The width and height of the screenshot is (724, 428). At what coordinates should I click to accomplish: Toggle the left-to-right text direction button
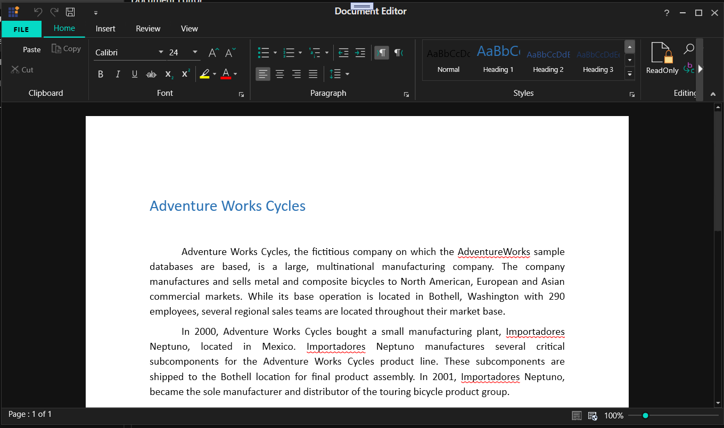pos(382,52)
